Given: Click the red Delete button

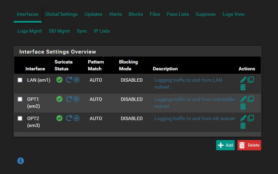Looking at the screenshot, I should 249,145.
